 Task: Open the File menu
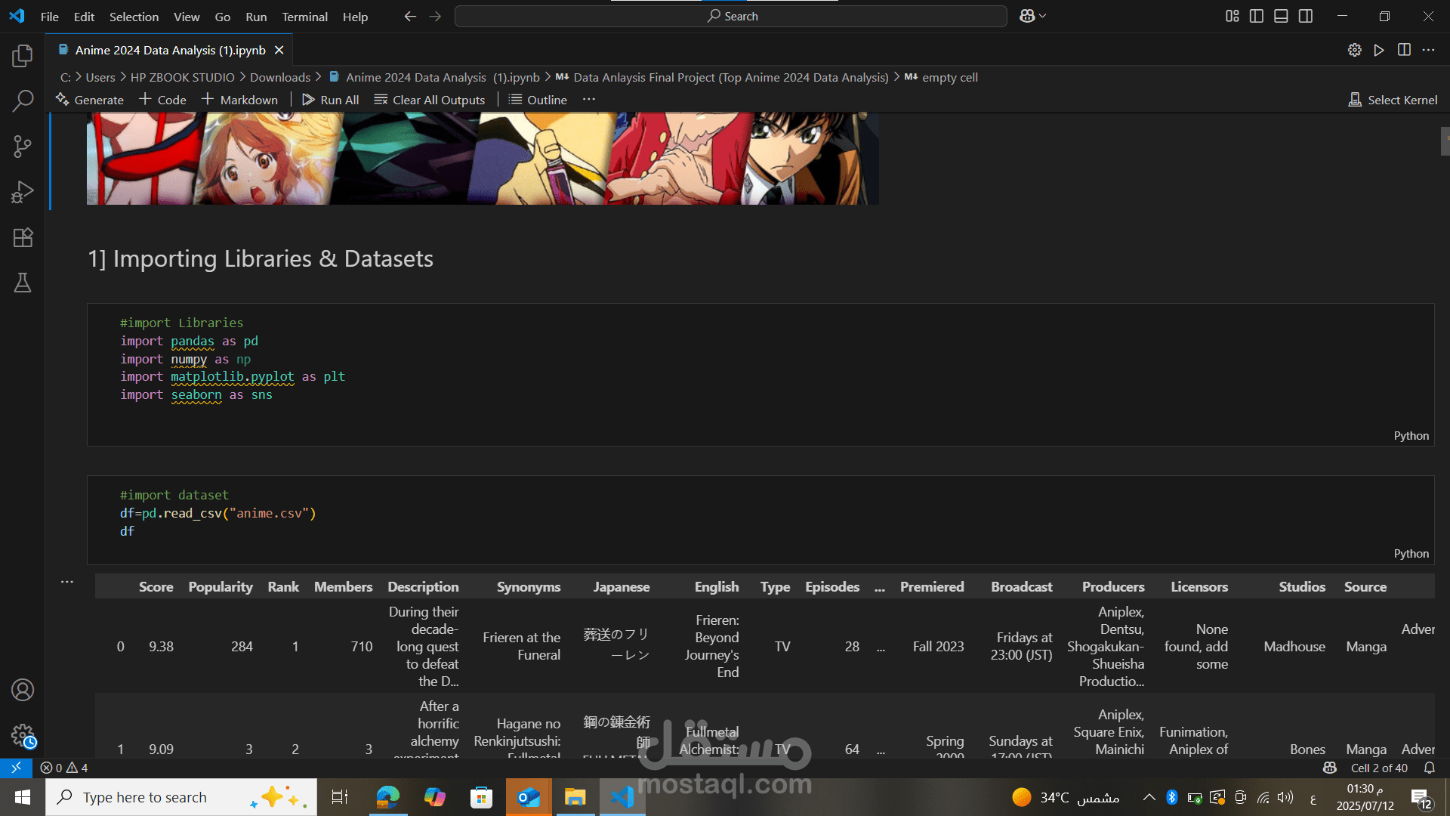click(50, 16)
